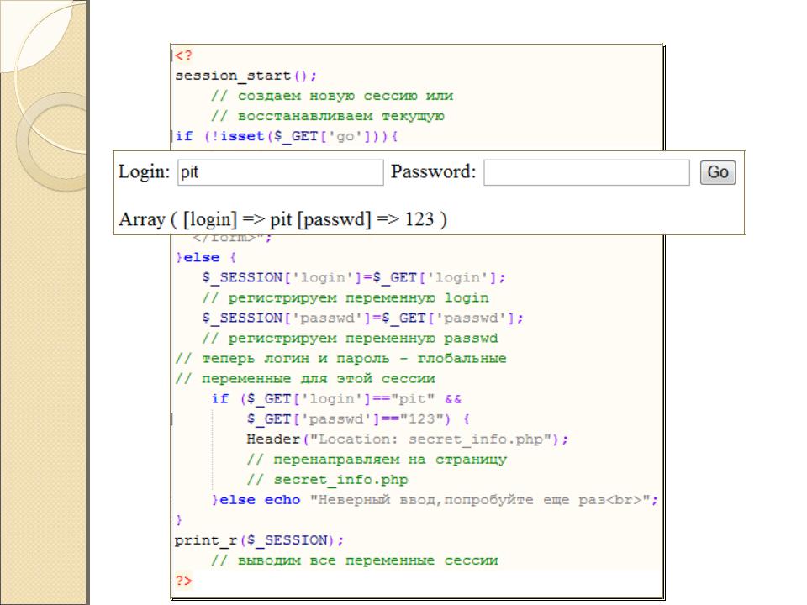Click the comment '// теперь логин и пароль – глобальные'
This screenshot has height=605, width=807.
click(340, 359)
